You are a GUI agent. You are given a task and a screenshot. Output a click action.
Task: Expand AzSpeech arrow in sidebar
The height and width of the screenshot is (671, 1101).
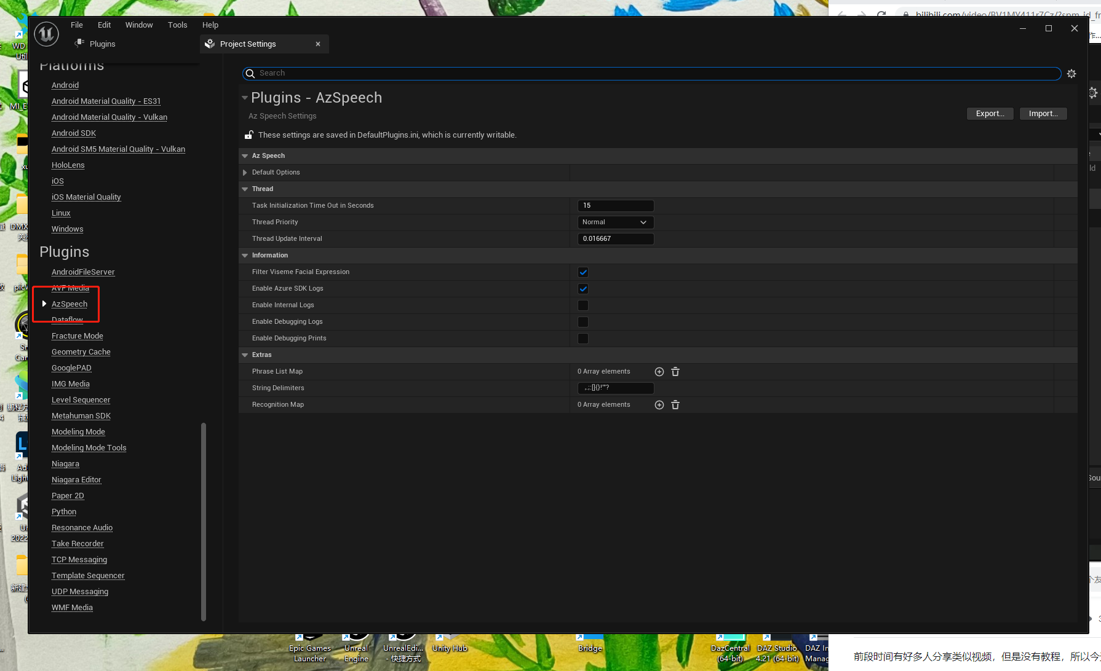point(44,304)
